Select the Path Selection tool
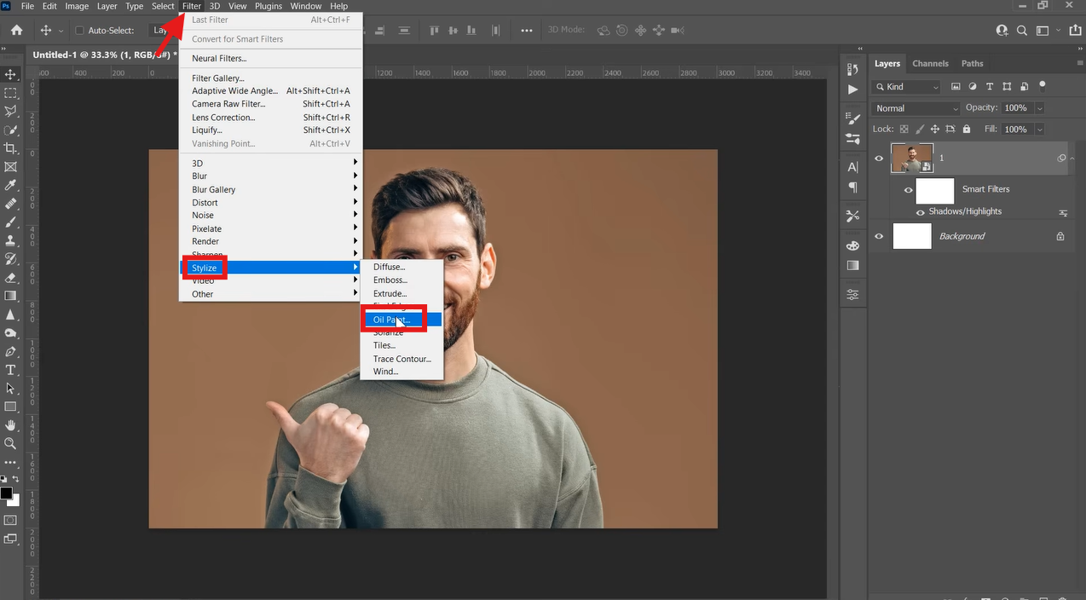This screenshot has width=1086, height=600. click(x=10, y=389)
